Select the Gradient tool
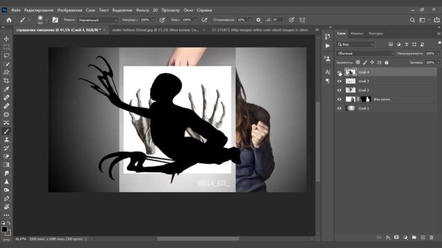This screenshot has height=248, width=442. tap(6, 165)
